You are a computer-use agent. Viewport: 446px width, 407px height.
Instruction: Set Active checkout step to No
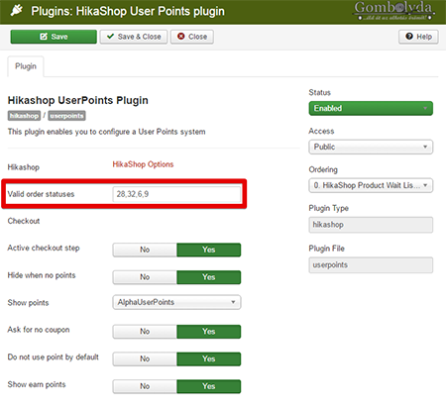click(145, 250)
